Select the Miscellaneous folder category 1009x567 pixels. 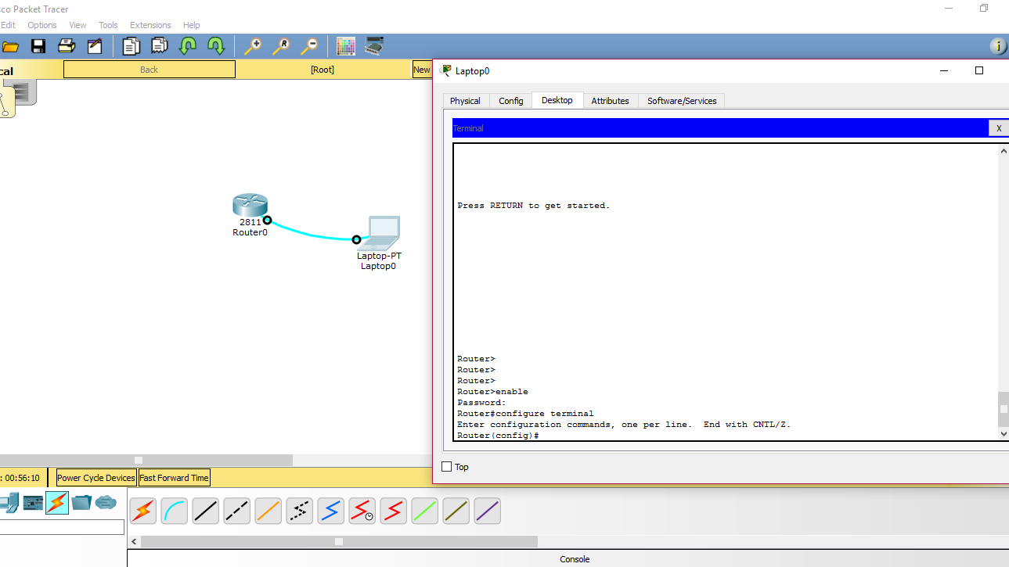click(81, 503)
